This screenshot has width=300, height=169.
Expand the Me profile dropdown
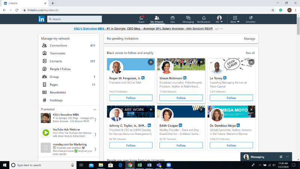point(219,19)
